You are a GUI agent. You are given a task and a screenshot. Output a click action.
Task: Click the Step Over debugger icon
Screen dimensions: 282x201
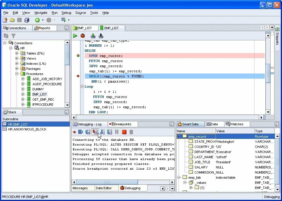pos(88,132)
